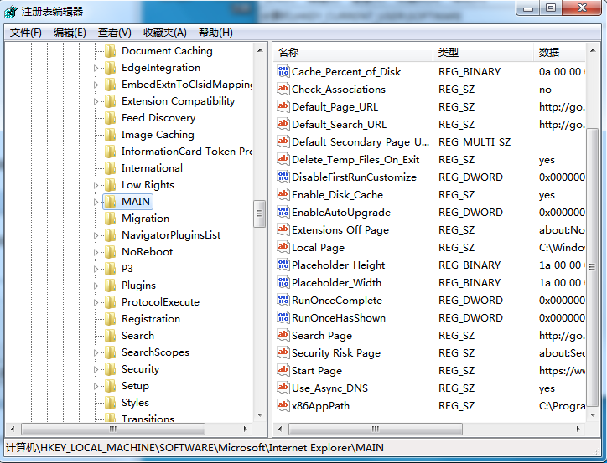Click the icon next to Default_Search_URL
The width and height of the screenshot is (607, 463).
(283, 124)
